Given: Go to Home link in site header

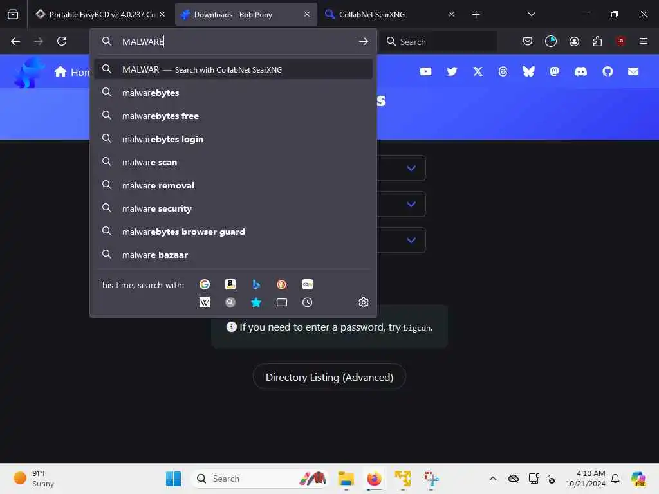Looking at the screenshot, I should pyautogui.click(x=72, y=72).
